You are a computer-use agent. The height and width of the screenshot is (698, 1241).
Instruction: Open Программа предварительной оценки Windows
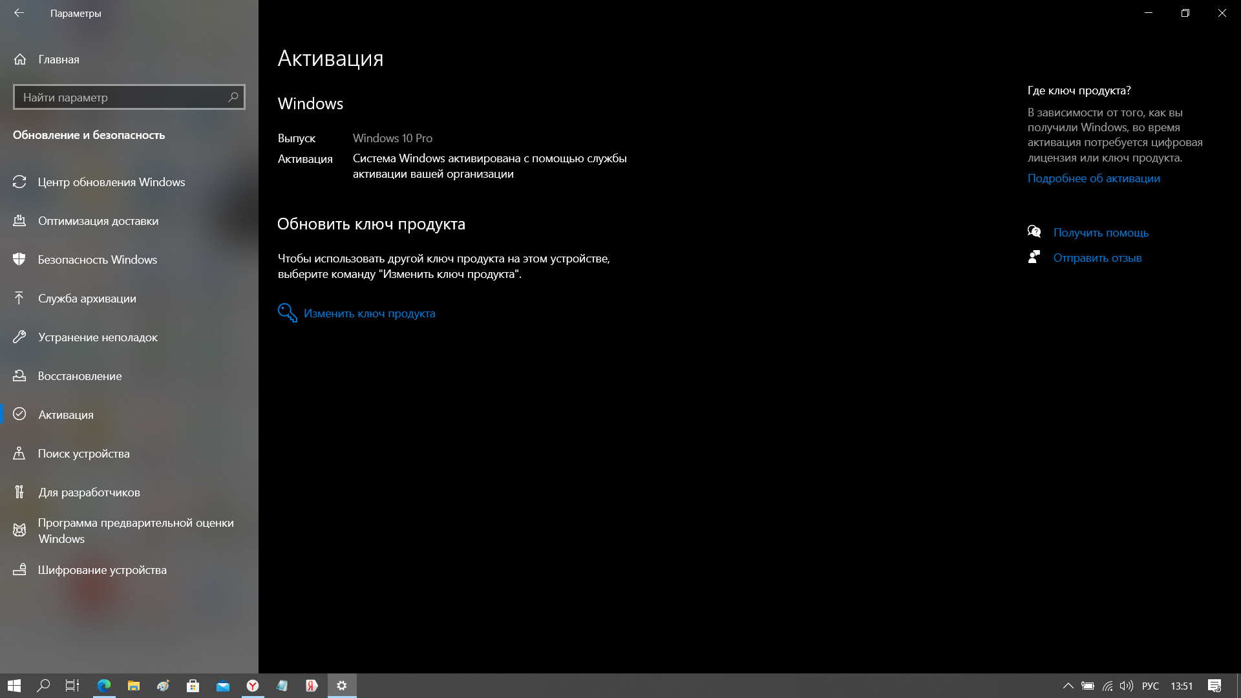pos(129,531)
